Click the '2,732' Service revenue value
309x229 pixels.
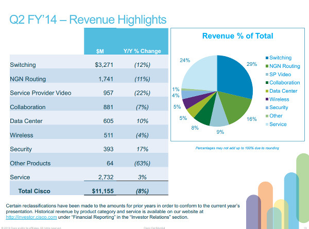click(106, 177)
